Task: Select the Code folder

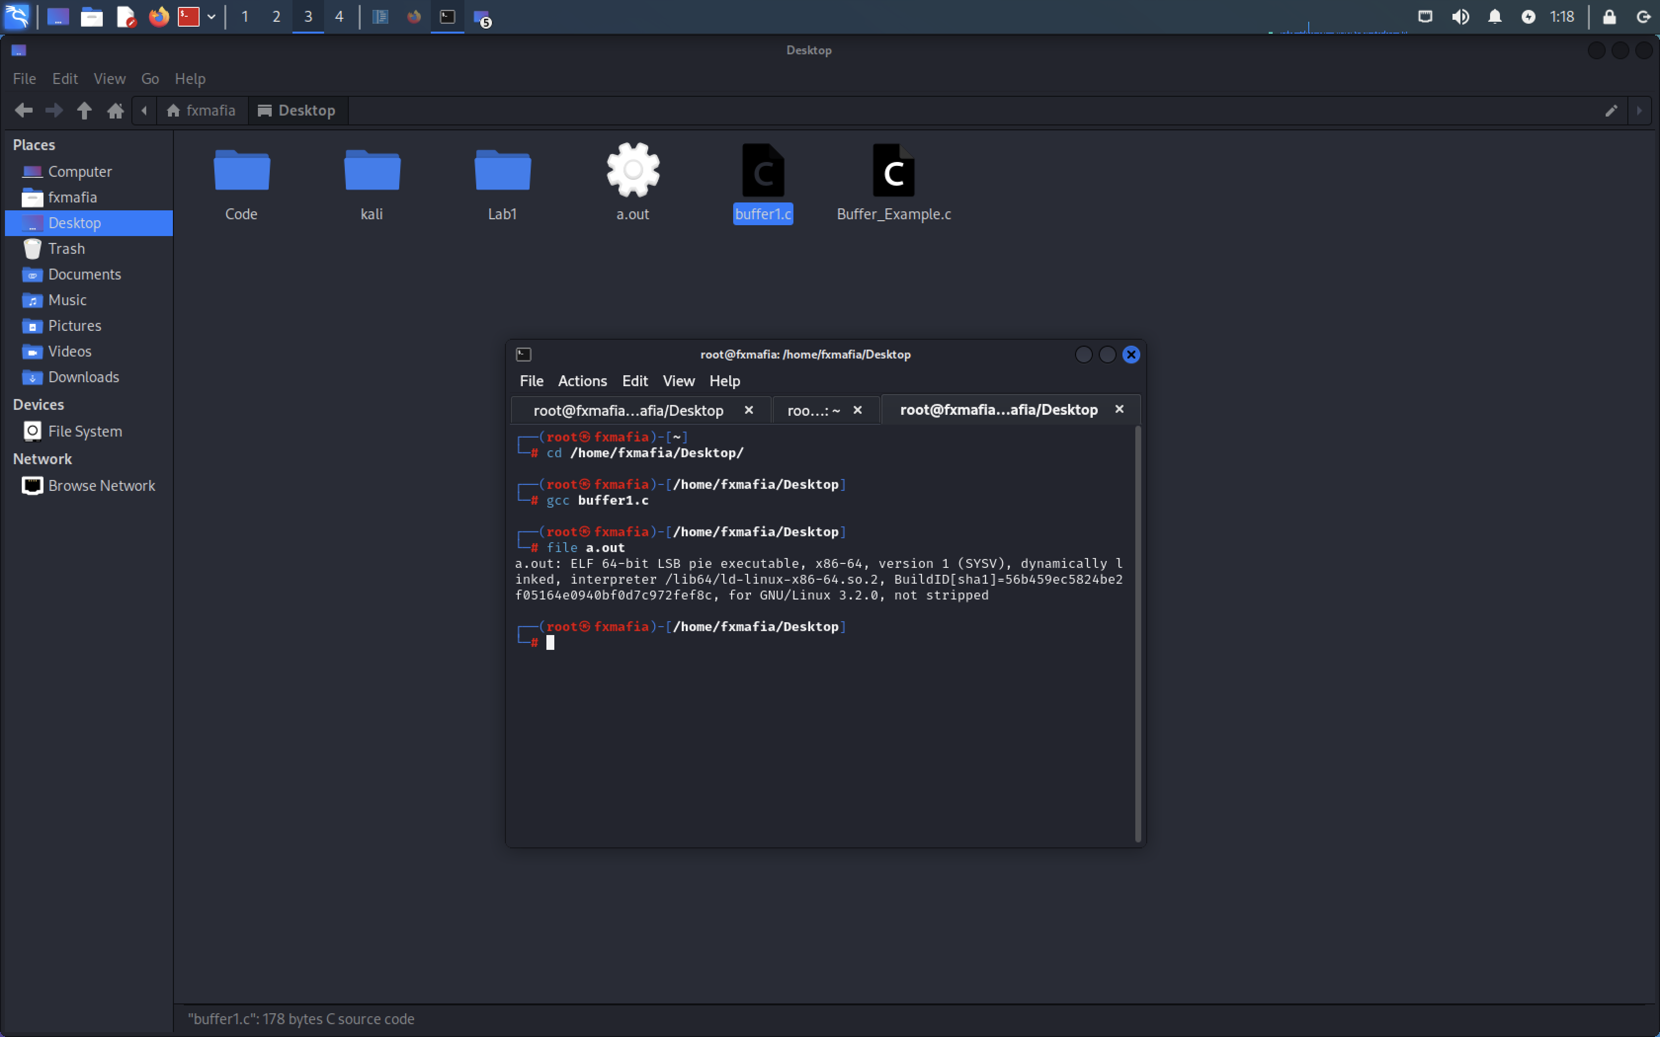Action: click(x=242, y=182)
